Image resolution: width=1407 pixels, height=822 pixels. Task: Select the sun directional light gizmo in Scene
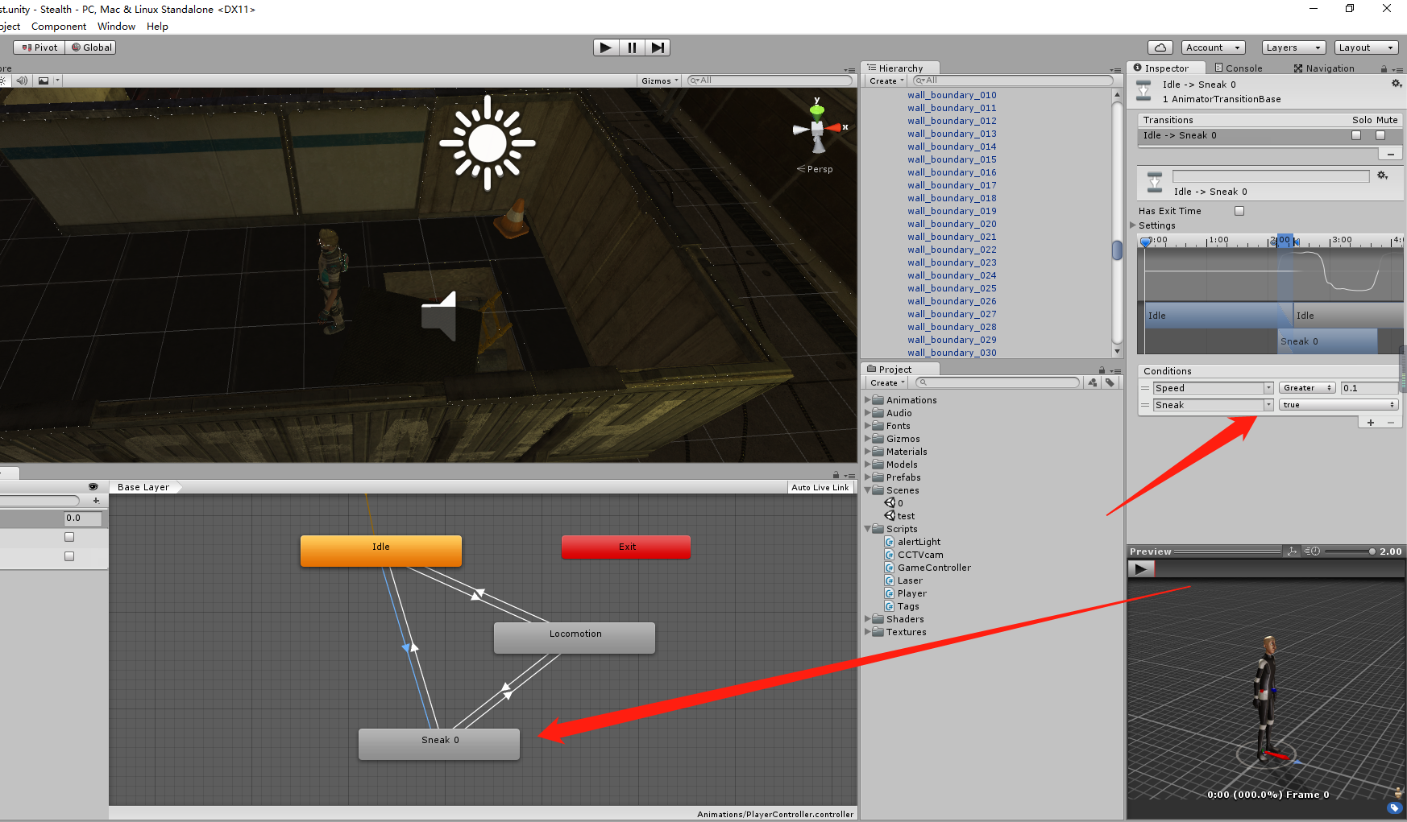pos(488,143)
